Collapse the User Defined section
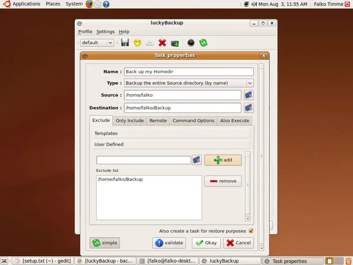The width and height of the screenshot is (353, 265). (x=171, y=144)
